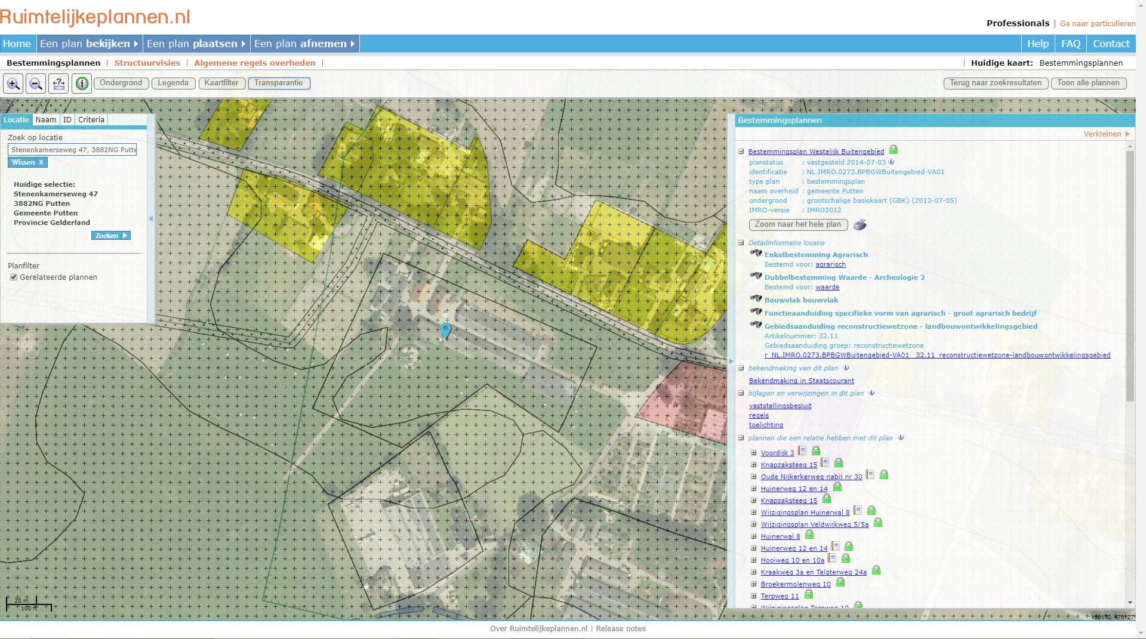Collapse the Bestemmingsplan Westelijk Buitengebied section
This screenshot has width=1146, height=639.
tap(741, 151)
